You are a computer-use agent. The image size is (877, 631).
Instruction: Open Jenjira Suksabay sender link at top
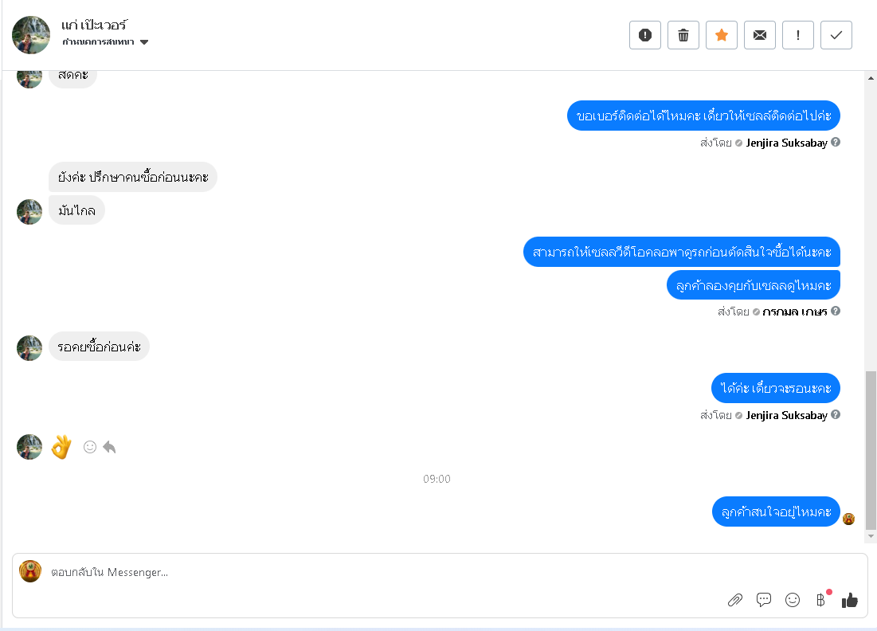click(786, 143)
